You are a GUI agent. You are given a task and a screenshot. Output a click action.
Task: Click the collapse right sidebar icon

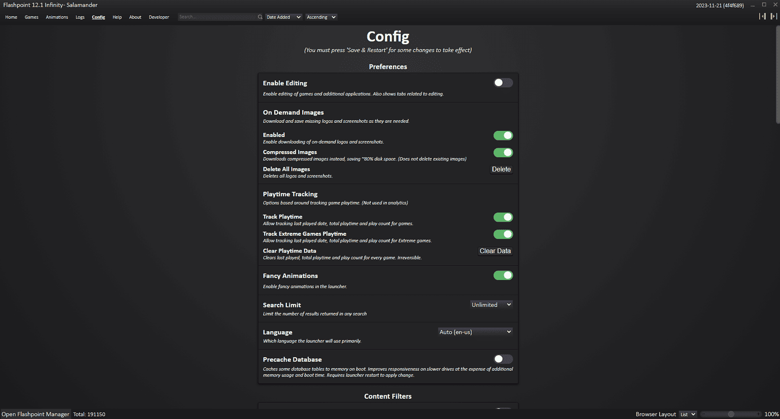pyautogui.click(x=772, y=16)
